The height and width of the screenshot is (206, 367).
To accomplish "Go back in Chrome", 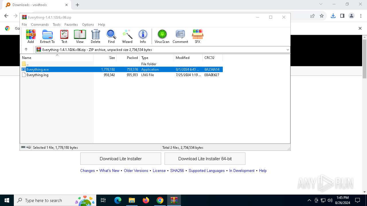I will [x=6, y=16].
